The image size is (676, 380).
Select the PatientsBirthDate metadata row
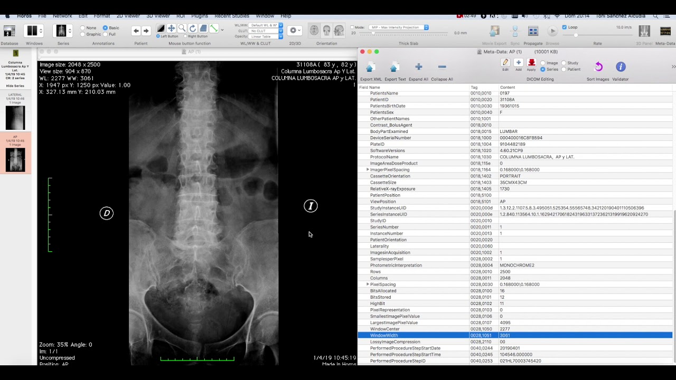pyautogui.click(x=515, y=106)
